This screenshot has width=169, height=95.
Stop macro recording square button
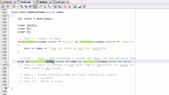[x=69, y=7]
